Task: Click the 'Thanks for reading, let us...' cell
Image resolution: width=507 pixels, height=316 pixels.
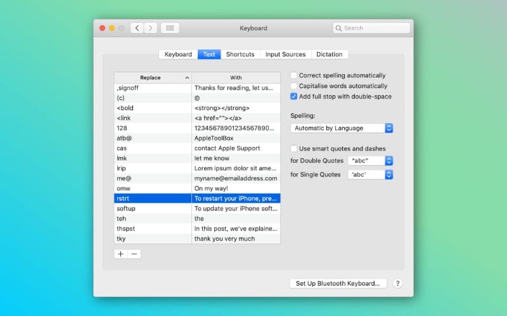Action: 236,88
